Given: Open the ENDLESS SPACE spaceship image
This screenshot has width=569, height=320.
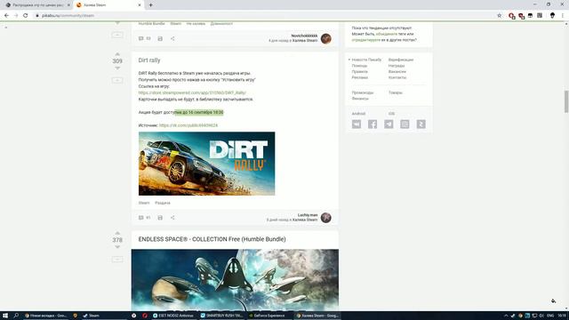Looking at the screenshot, I should click(x=235, y=280).
